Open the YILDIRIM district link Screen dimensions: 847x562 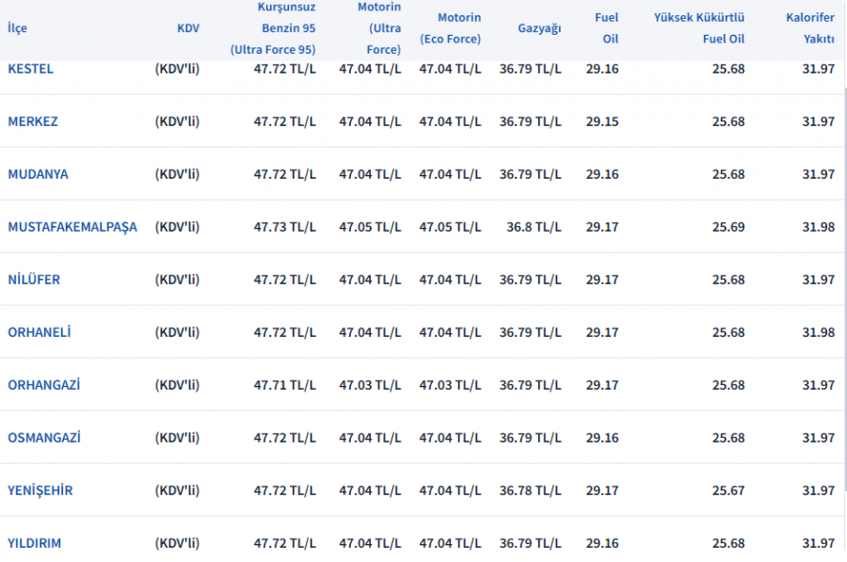coord(34,543)
